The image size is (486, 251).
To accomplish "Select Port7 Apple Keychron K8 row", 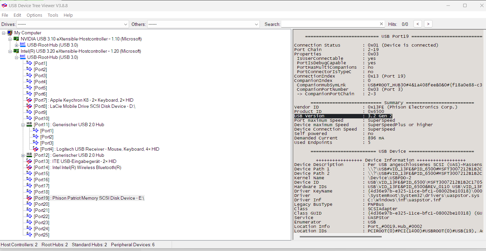I will pos(83,100).
